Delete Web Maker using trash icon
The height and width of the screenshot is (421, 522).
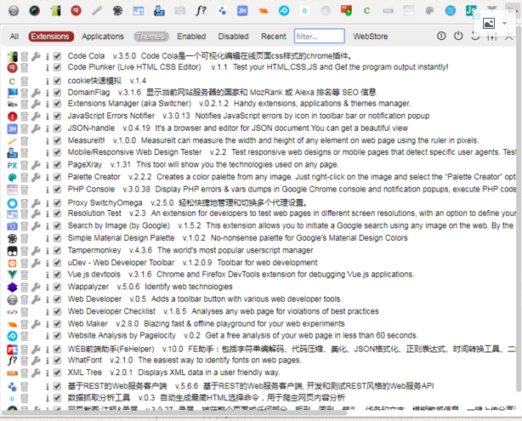(25, 324)
